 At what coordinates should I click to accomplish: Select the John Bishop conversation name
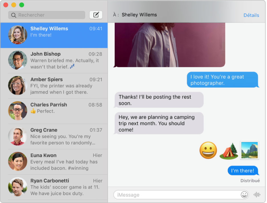[45, 54]
